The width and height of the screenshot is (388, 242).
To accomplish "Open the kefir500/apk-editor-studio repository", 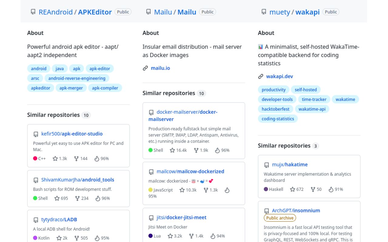I will point(72,134).
